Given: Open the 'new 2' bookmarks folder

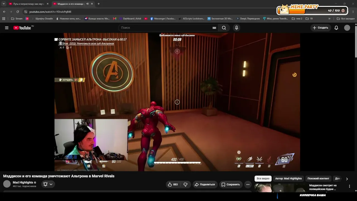Looking at the screenshot, I should (297, 19).
